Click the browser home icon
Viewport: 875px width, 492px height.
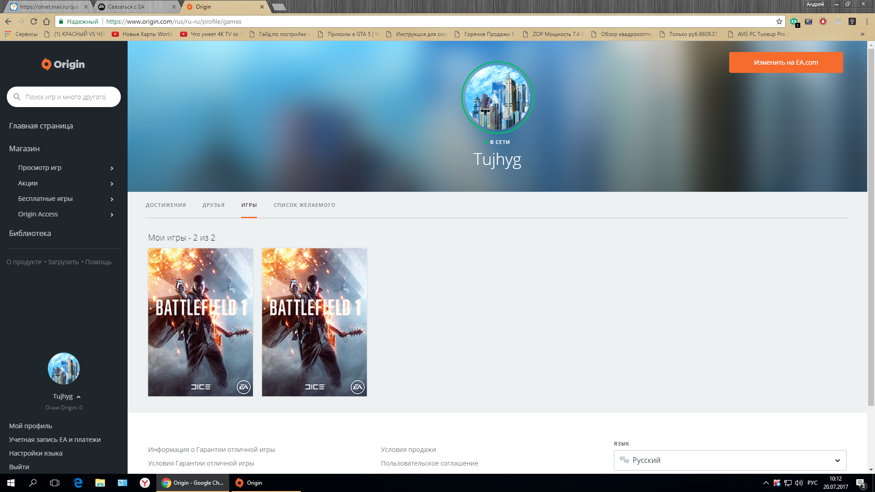click(x=46, y=21)
